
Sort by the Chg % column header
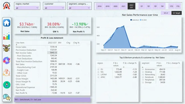pyautogui.click(x=76, y=43)
